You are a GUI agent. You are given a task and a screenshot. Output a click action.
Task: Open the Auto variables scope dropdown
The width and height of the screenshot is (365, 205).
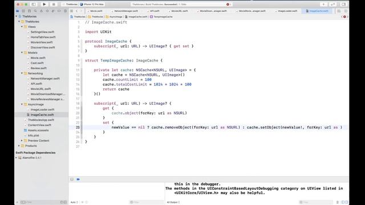click(x=74, y=202)
